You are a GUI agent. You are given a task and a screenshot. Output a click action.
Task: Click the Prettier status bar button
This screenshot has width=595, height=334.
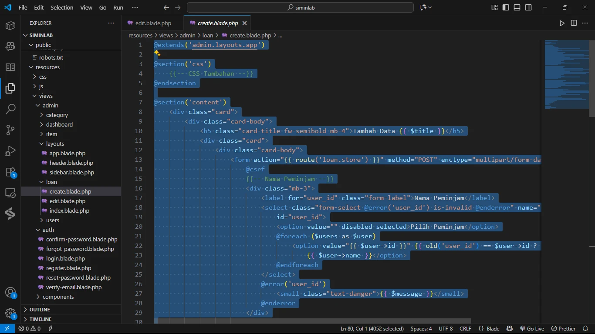click(564, 329)
